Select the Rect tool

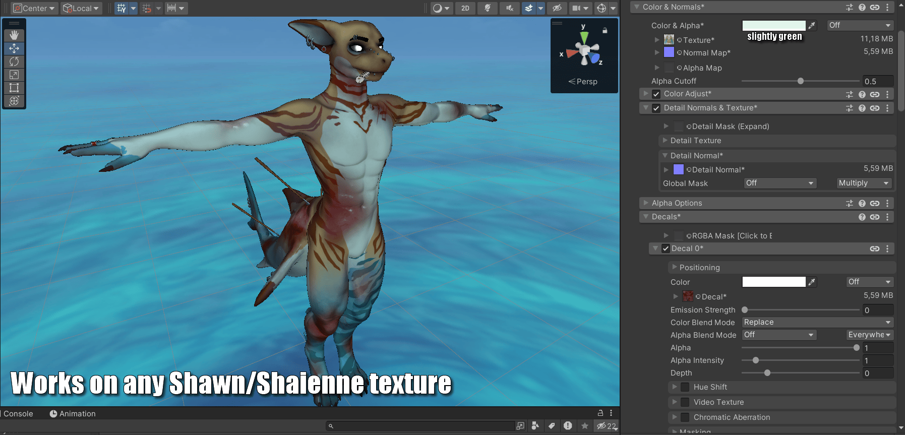14,88
